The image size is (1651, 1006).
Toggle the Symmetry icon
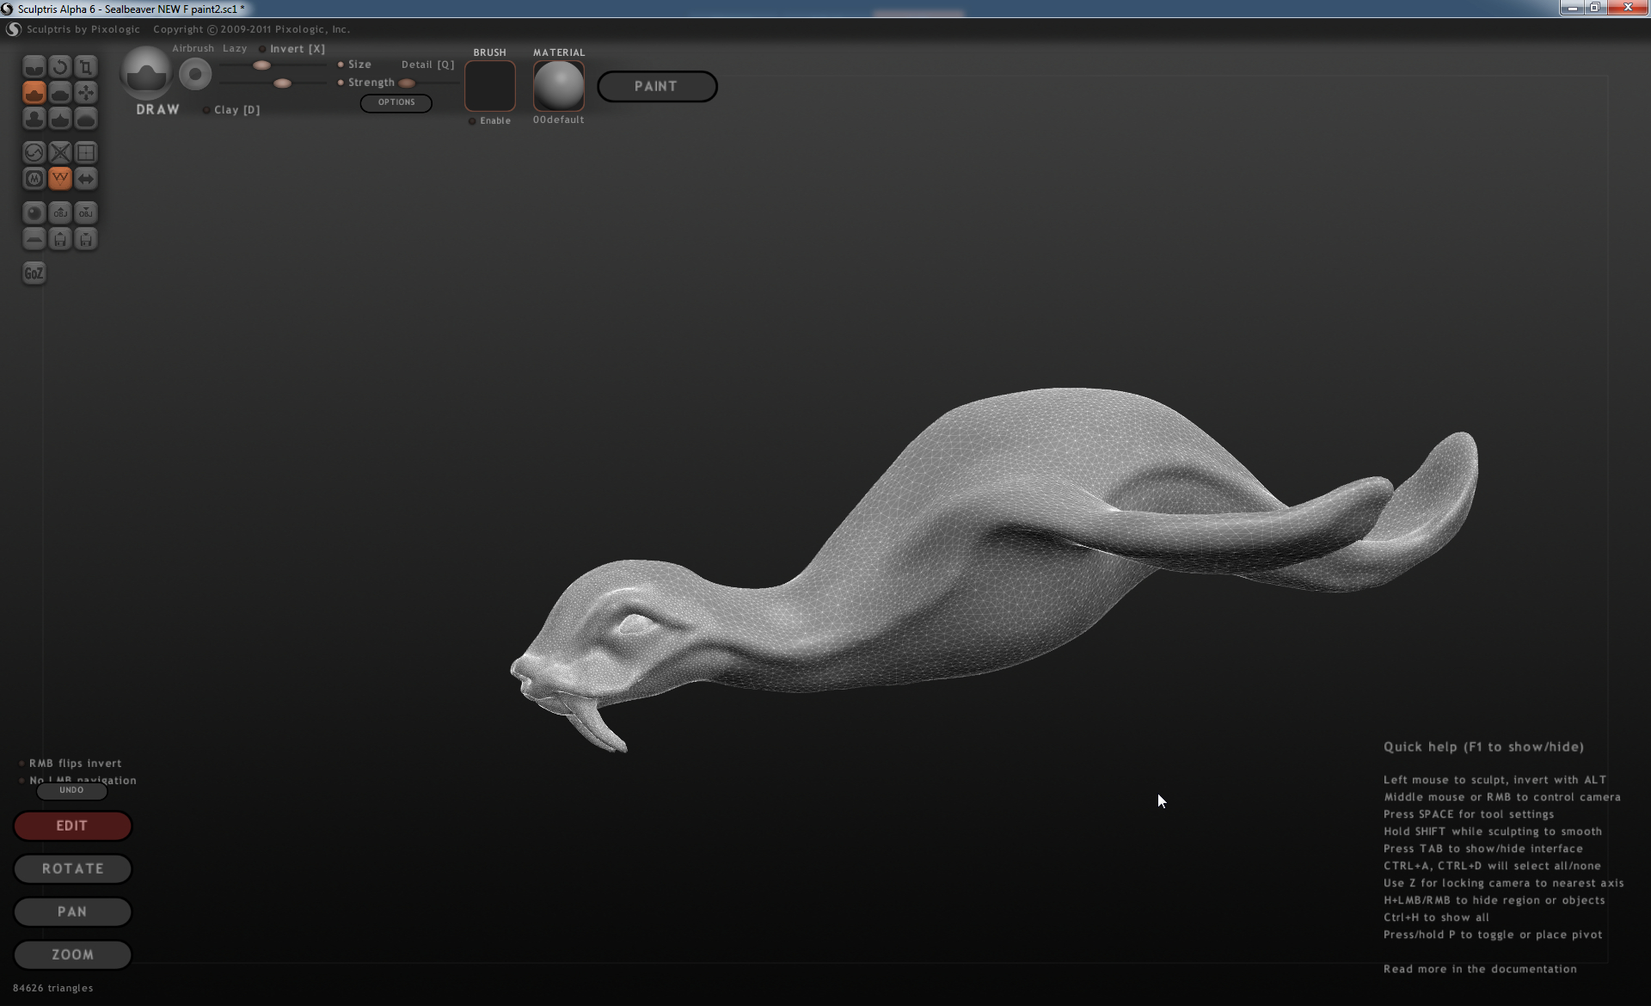point(86,178)
